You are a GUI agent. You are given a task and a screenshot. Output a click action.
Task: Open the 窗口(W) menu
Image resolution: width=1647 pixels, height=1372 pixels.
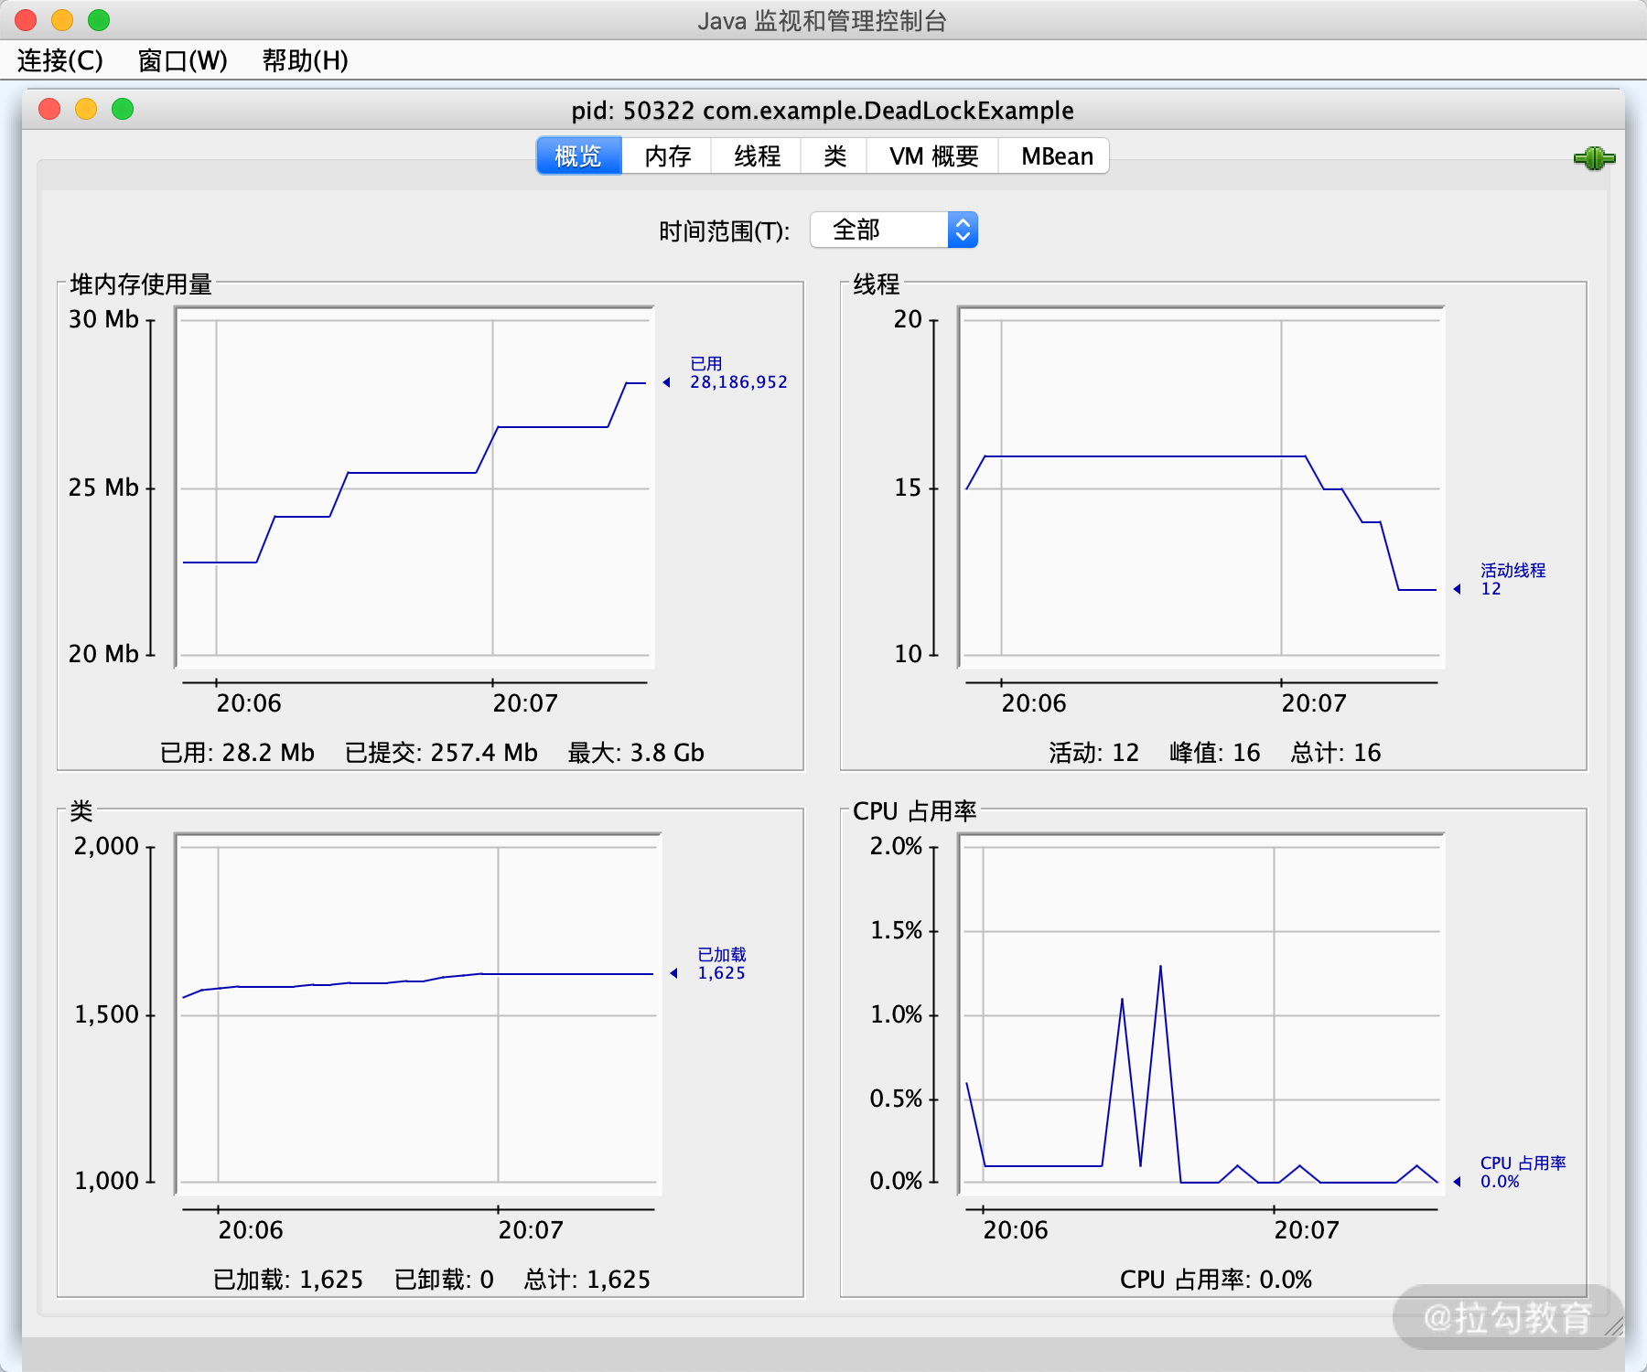coord(182,60)
